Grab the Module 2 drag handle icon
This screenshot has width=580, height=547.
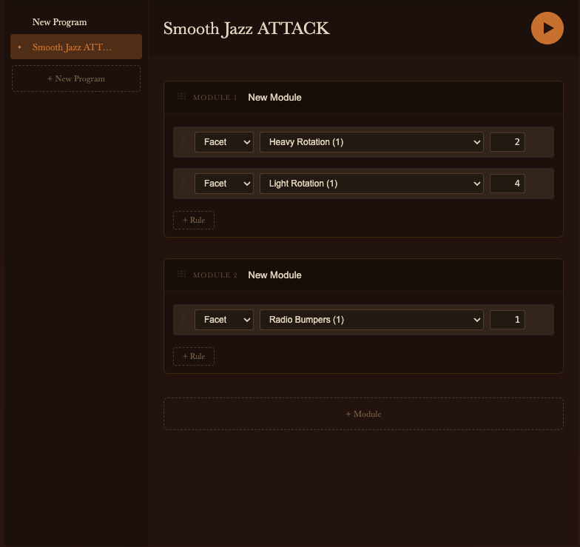point(181,274)
